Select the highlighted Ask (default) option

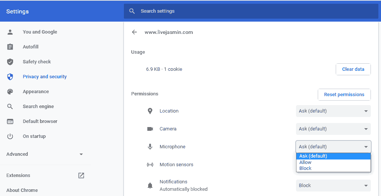(x=333, y=156)
